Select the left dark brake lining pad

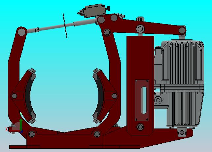point(29,96)
